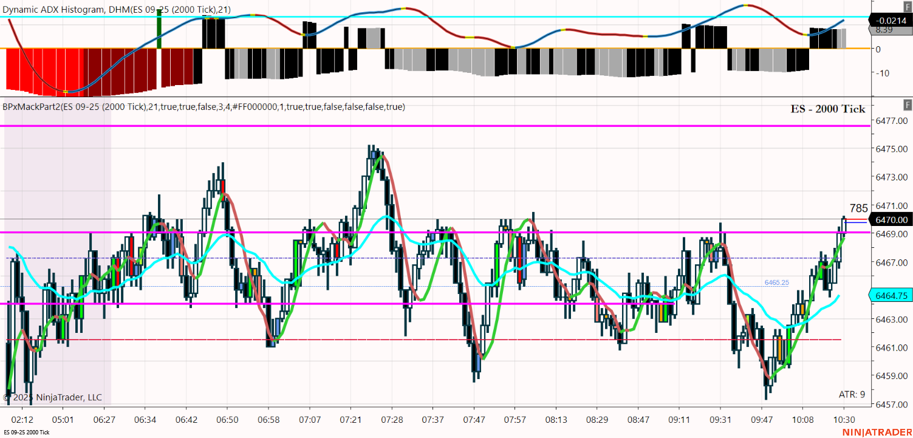Click the 08:13 time axis label
Image resolution: width=913 pixels, height=438 pixels.
coord(556,419)
